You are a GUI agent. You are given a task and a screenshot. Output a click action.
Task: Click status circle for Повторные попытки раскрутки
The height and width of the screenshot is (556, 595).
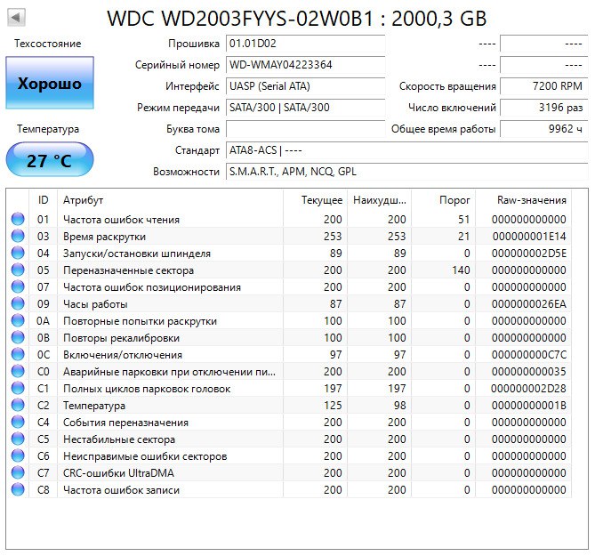coord(18,320)
